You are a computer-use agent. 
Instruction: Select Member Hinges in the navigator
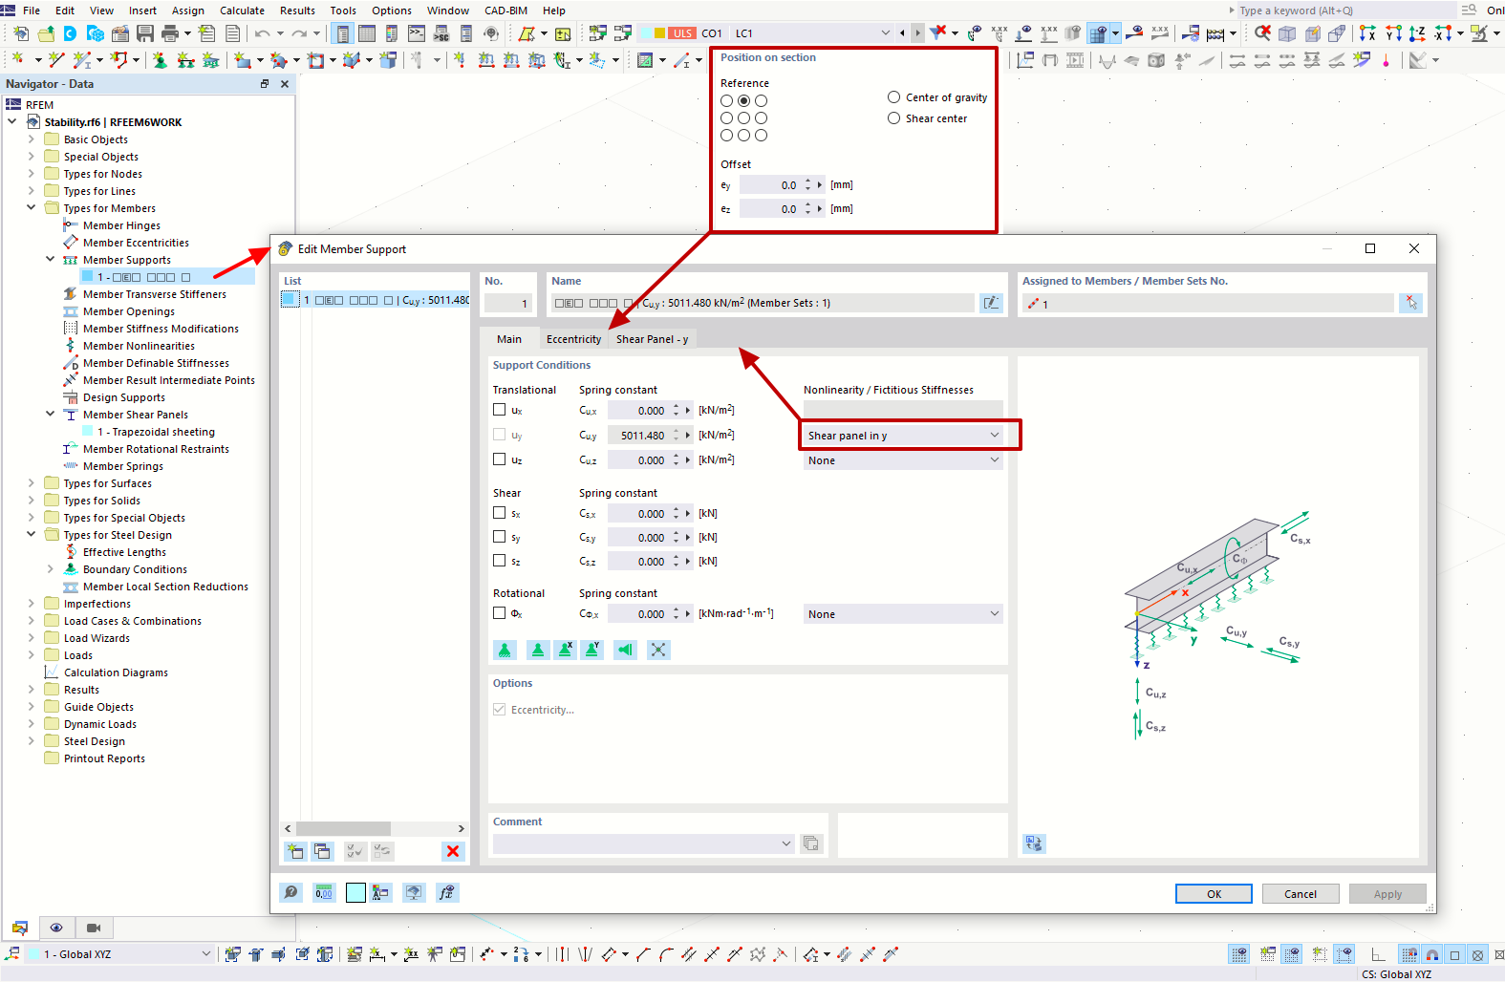pos(121,225)
